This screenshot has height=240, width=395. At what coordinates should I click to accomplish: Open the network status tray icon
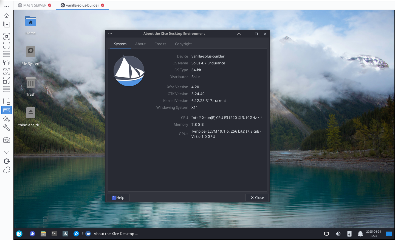pos(326,234)
